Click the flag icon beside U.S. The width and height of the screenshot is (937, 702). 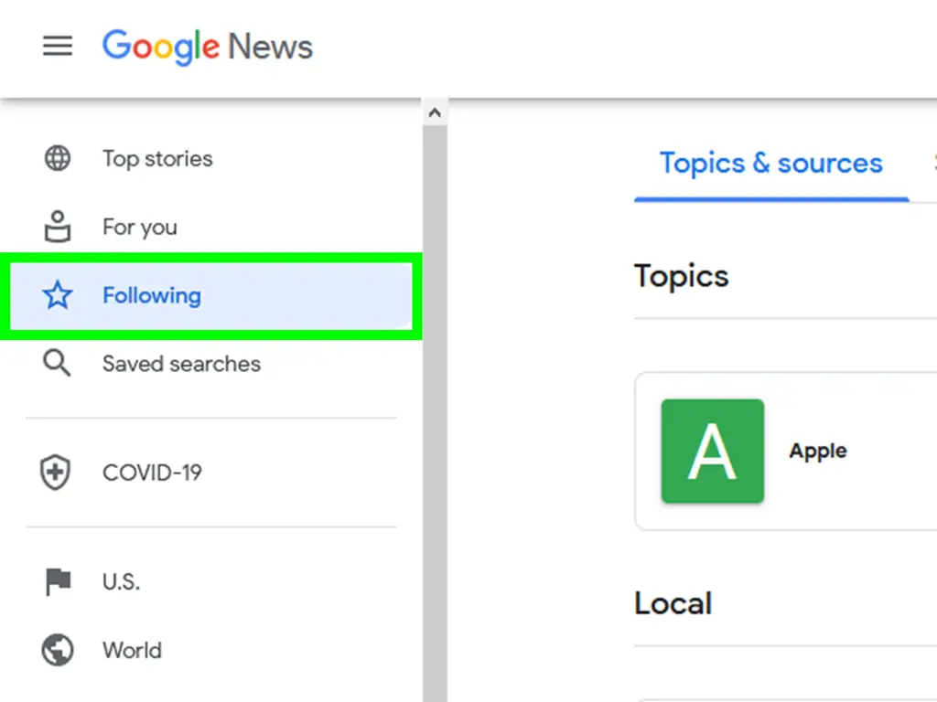coord(58,581)
